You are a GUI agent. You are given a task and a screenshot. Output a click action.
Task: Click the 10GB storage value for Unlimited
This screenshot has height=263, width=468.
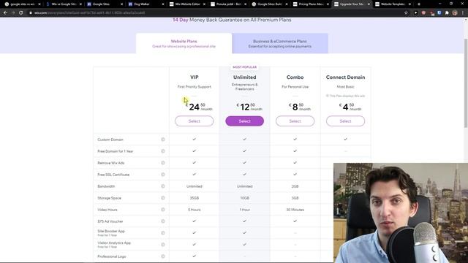[245, 198]
